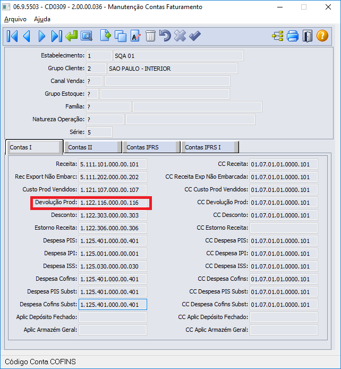Exit using the door icon
Image resolution: width=341 pixels, height=369 pixels.
[x=308, y=36]
